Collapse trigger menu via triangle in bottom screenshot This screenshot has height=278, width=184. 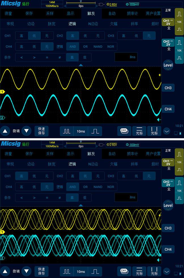81,205
